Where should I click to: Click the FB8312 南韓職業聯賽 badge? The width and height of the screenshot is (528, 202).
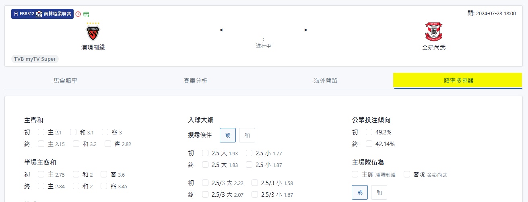coord(42,14)
